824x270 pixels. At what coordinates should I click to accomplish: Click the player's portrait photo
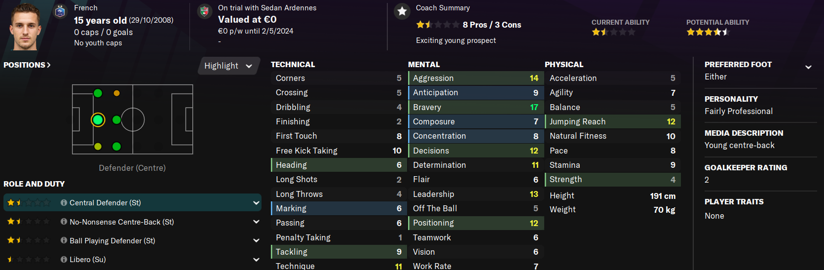26,27
